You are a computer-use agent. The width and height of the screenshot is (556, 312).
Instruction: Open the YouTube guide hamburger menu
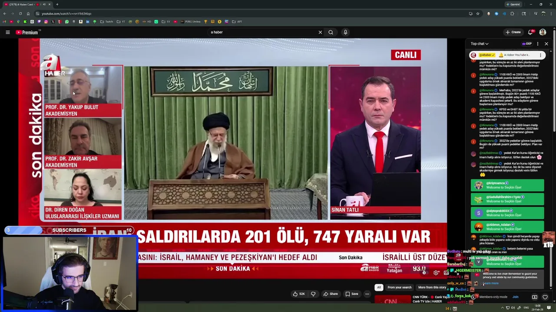coord(7,32)
